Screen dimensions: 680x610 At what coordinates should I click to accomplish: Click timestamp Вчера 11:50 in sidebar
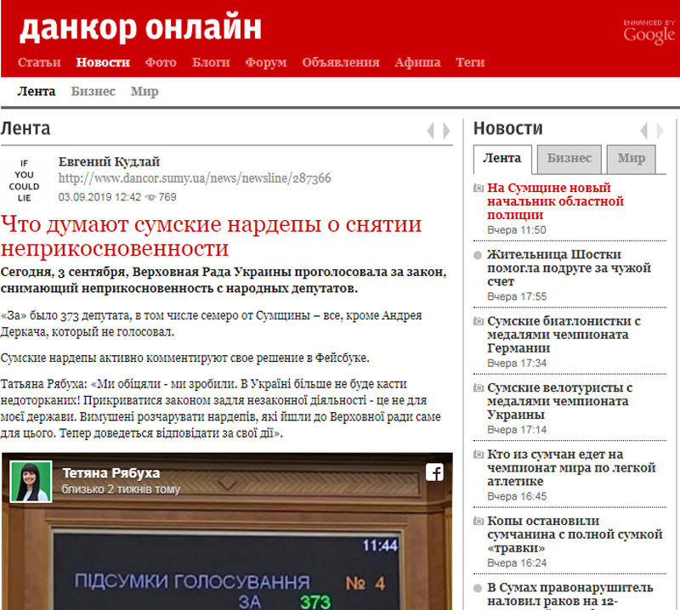point(517,230)
